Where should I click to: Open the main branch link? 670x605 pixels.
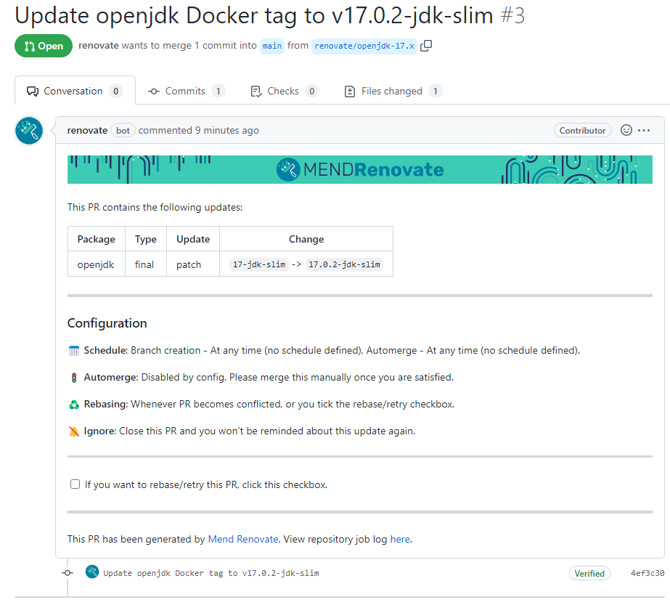271,46
